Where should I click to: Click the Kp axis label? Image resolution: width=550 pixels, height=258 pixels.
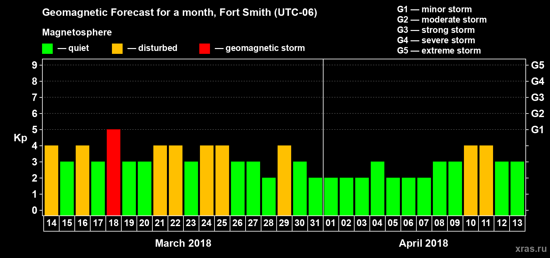click(20, 138)
